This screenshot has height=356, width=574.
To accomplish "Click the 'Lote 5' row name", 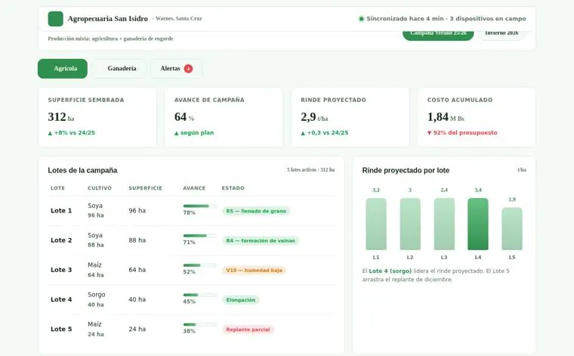I will tap(61, 330).
